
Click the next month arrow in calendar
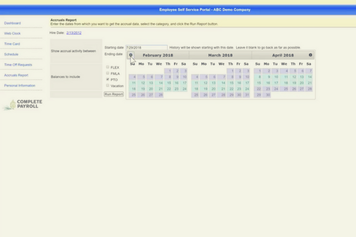(310, 55)
